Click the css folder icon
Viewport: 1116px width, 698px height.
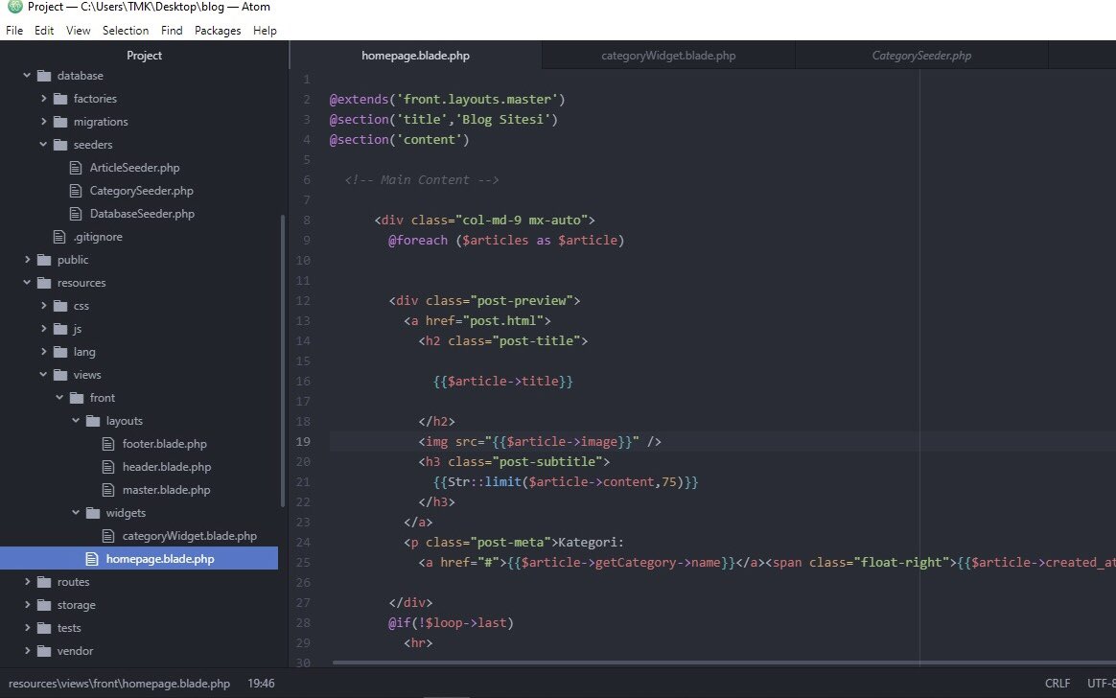pos(60,306)
